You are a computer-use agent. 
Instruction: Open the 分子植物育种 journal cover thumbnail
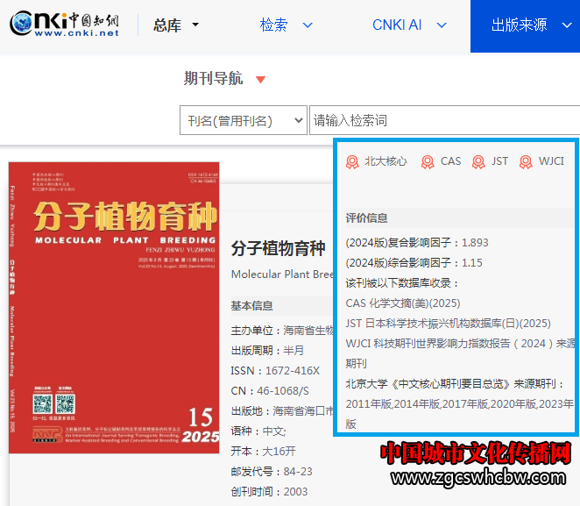pyautogui.click(x=114, y=307)
